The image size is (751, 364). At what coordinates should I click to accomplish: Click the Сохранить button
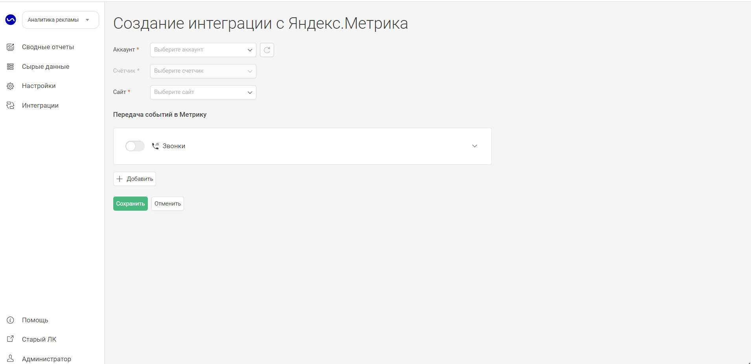click(131, 204)
